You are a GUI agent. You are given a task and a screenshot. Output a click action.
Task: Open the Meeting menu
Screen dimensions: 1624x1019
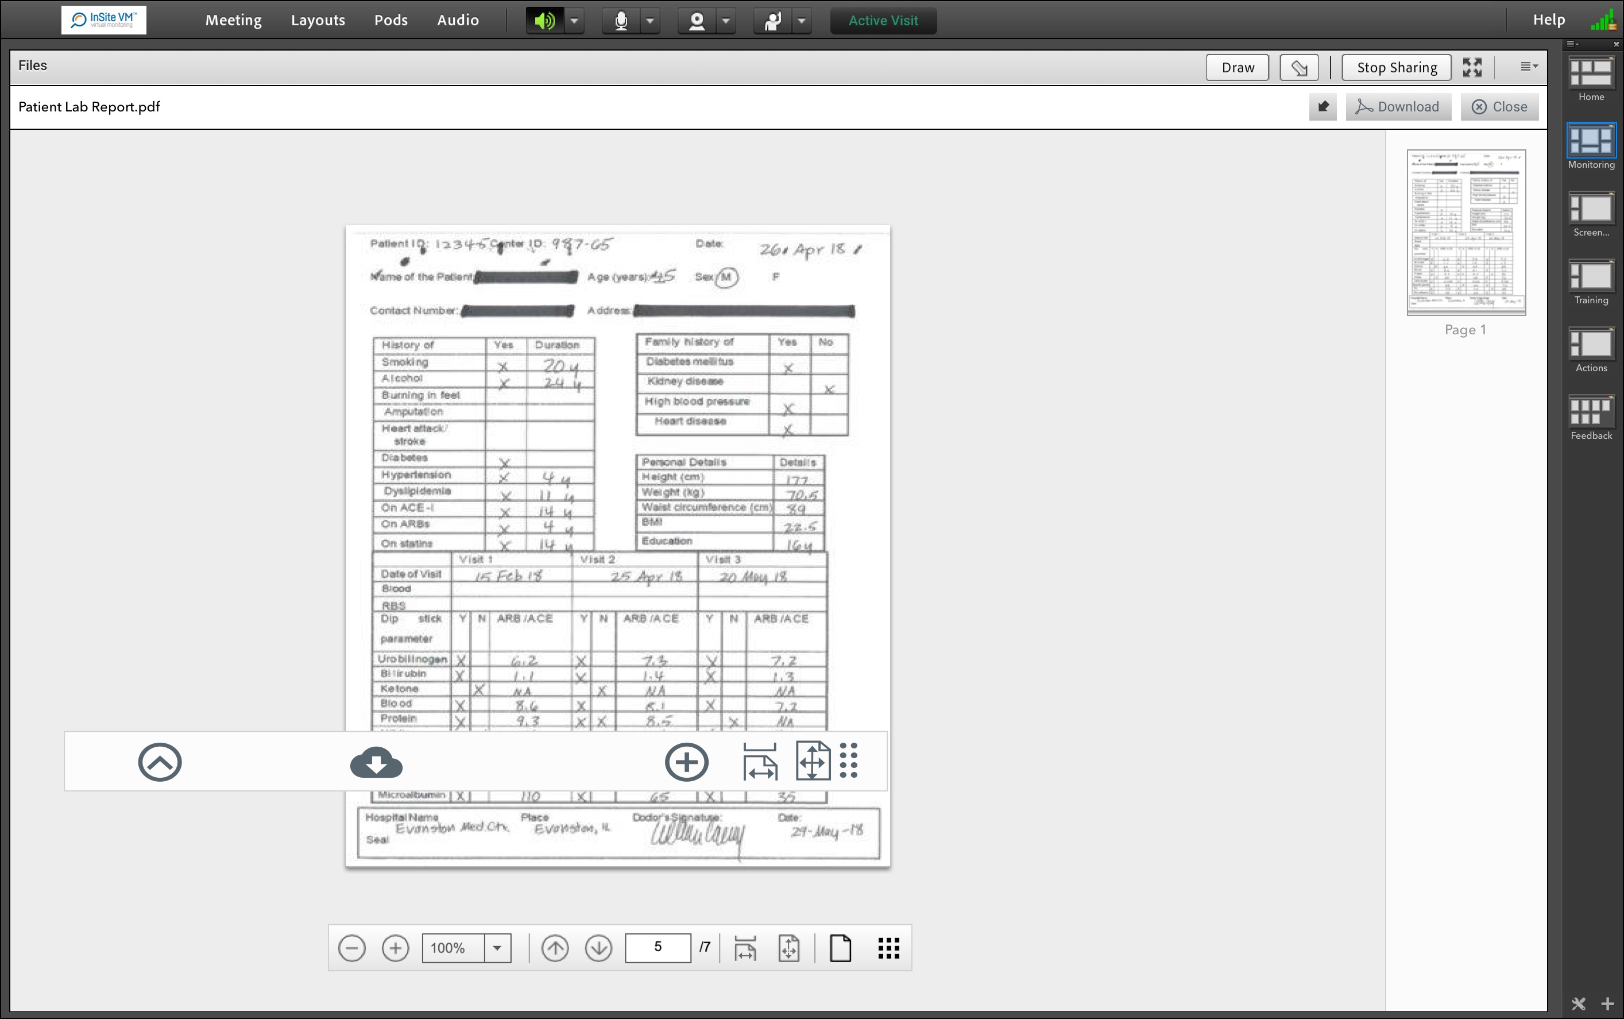(x=233, y=20)
